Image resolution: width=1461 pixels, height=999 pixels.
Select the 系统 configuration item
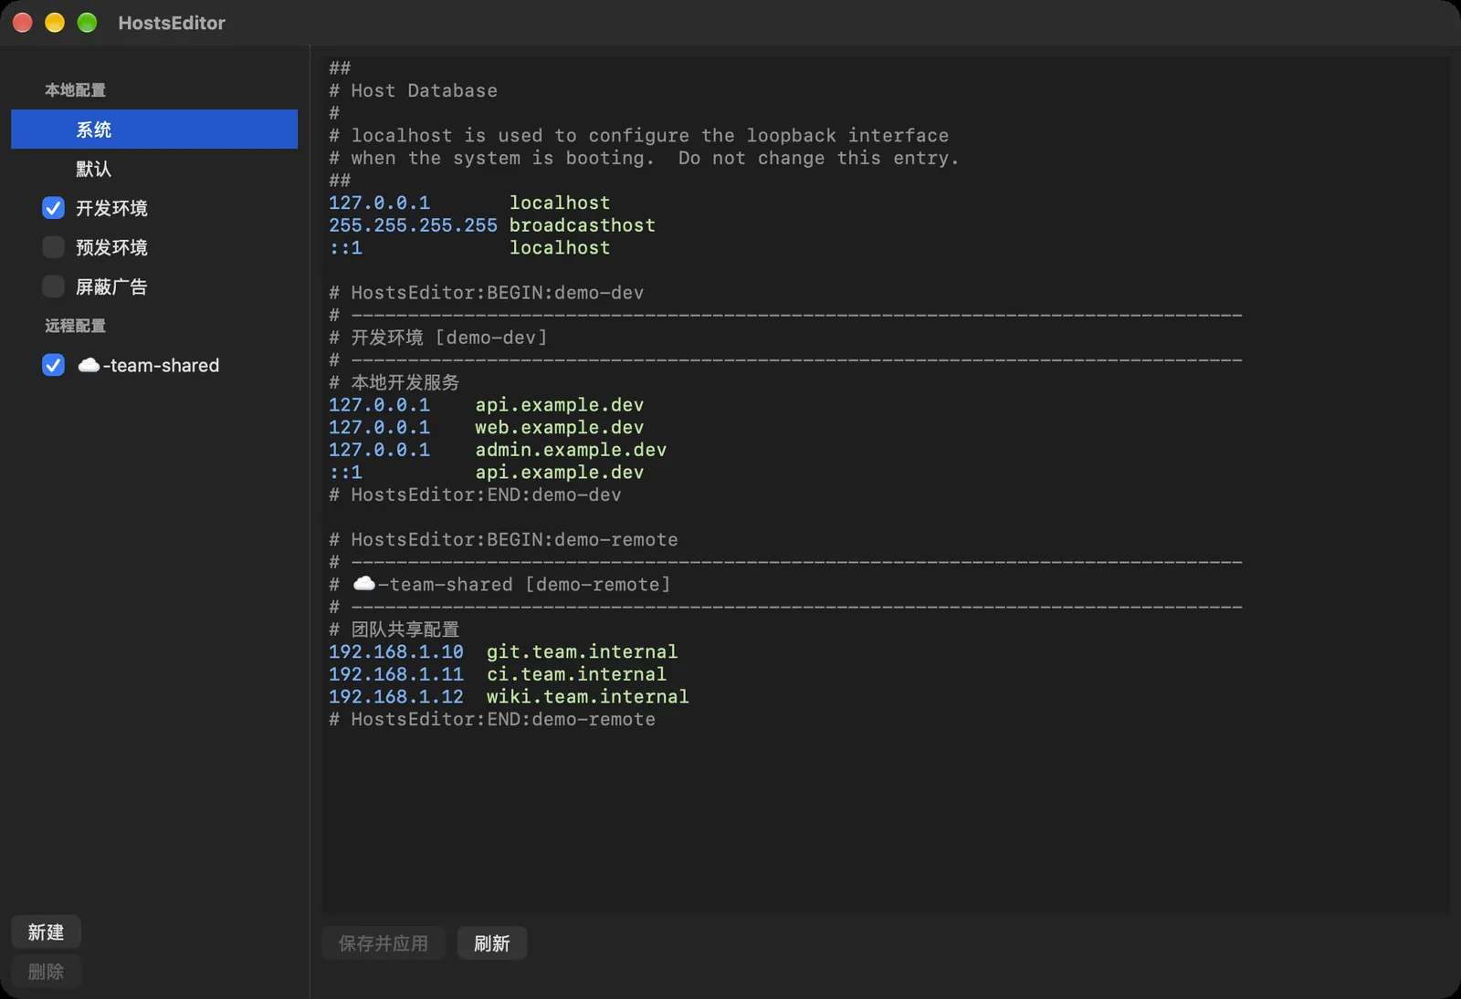[154, 130]
